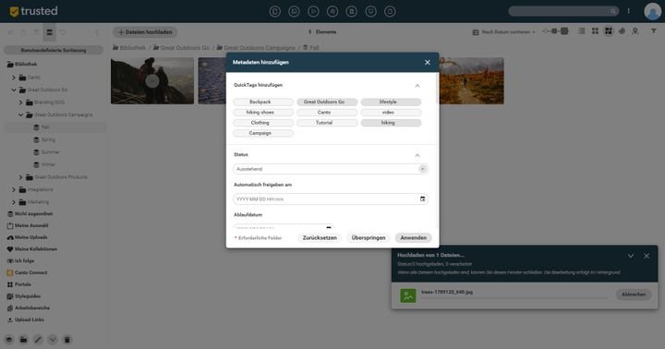Adjust the thumbnail size slider
The width and height of the screenshot is (665, 349).
coord(555,31)
